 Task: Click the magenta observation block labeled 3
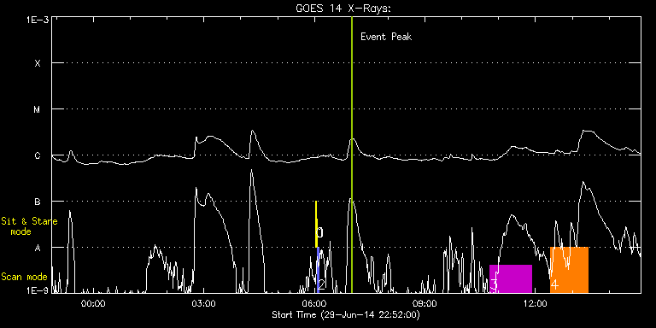click(511, 278)
